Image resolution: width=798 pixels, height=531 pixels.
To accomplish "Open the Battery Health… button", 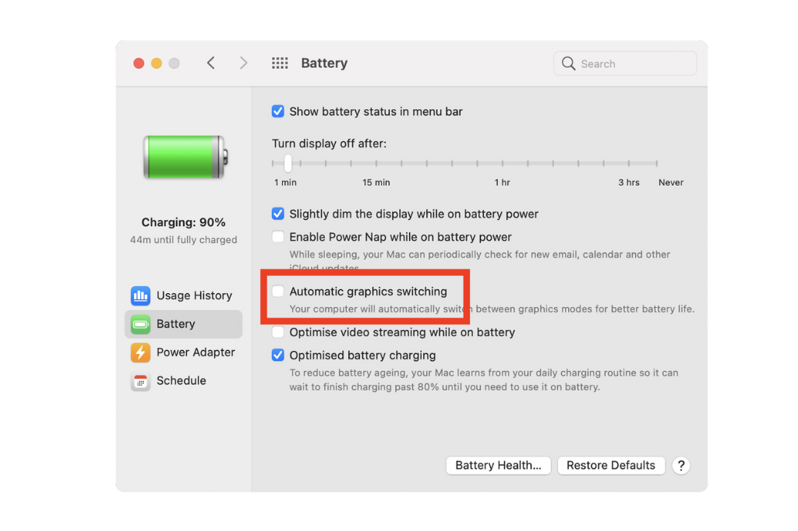I will click(x=498, y=466).
